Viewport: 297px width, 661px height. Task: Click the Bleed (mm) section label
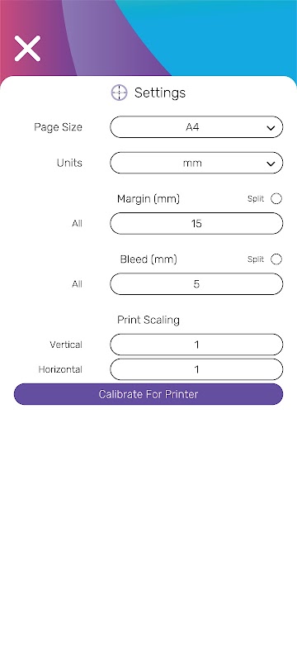[x=148, y=259]
